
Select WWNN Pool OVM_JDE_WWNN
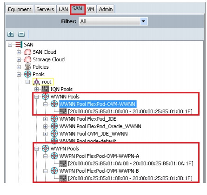pos(93,134)
